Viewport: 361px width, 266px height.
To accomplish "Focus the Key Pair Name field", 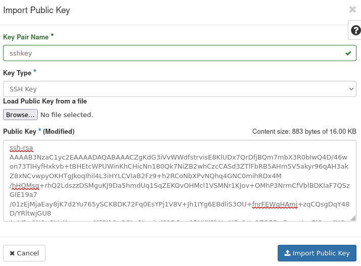I will pos(172,53).
